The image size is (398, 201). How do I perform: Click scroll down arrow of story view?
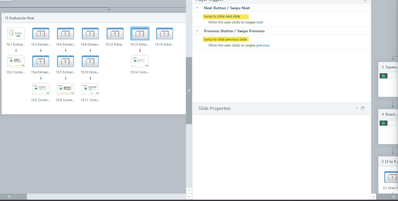click(x=189, y=190)
